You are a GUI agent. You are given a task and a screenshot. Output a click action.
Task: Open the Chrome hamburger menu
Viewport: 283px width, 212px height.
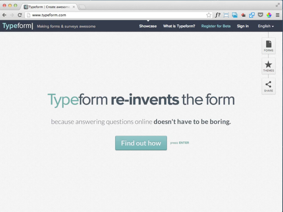click(x=277, y=15)
